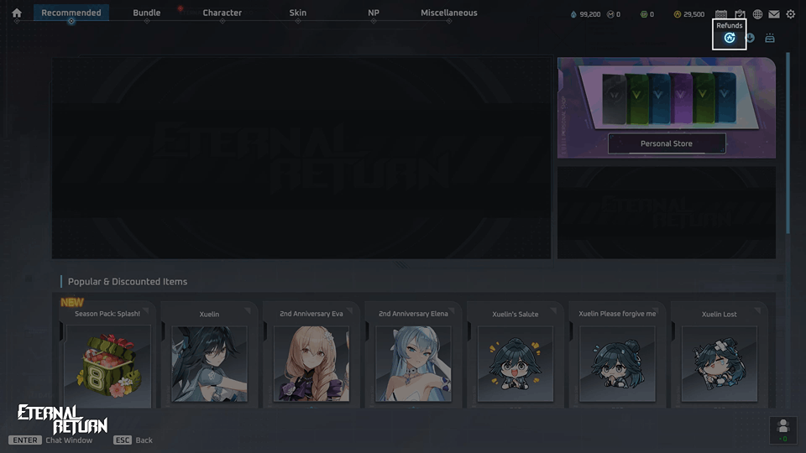Open the Skin tab
The height and width of the screenshot is (453, 806).
pyautogui.click(x=297, y=13)
